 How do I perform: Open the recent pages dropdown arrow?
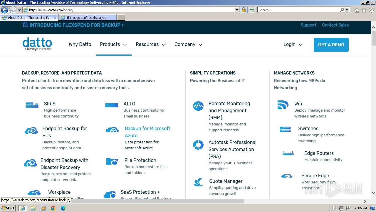(19, 10)
